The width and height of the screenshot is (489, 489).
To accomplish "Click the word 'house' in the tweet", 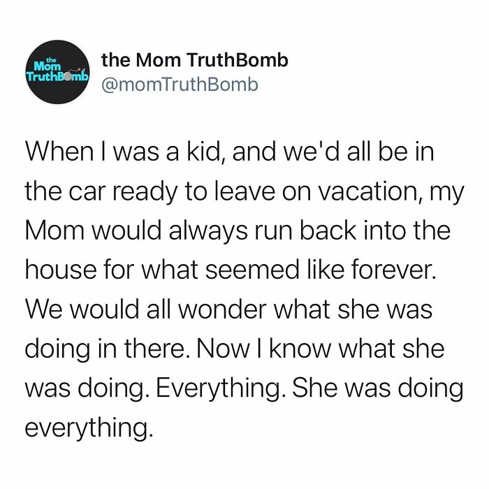I will (61, 269).
